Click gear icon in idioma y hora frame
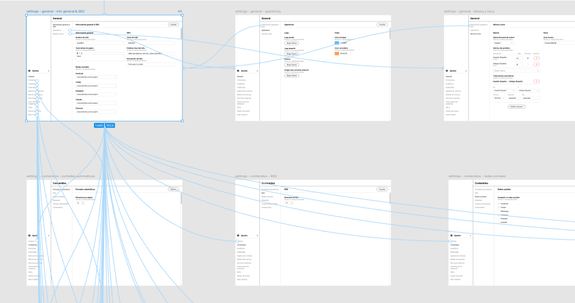This screenshot has width=575, height=303. tap(447, 71)
